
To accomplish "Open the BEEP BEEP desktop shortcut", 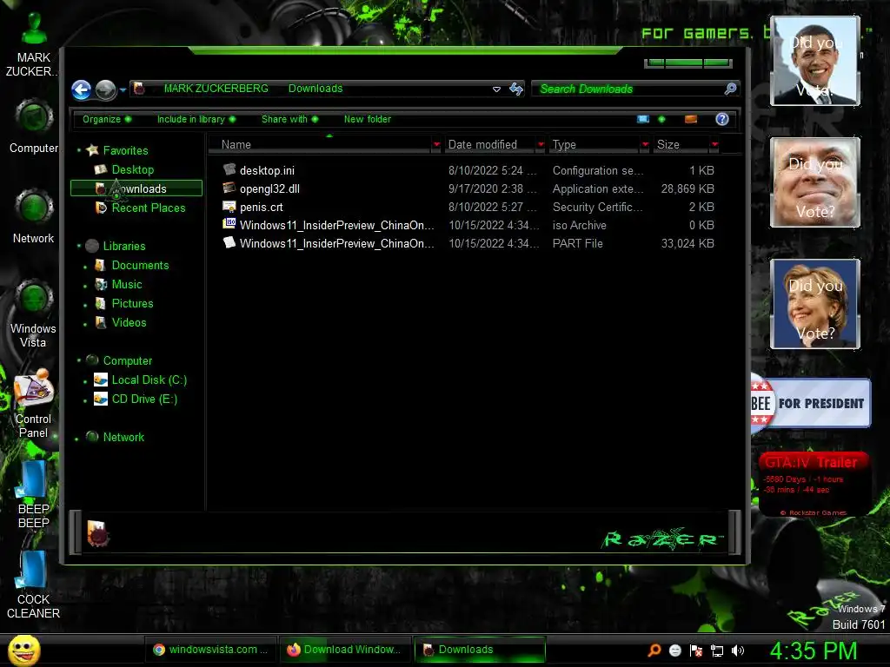I will (x=34, y=494).
